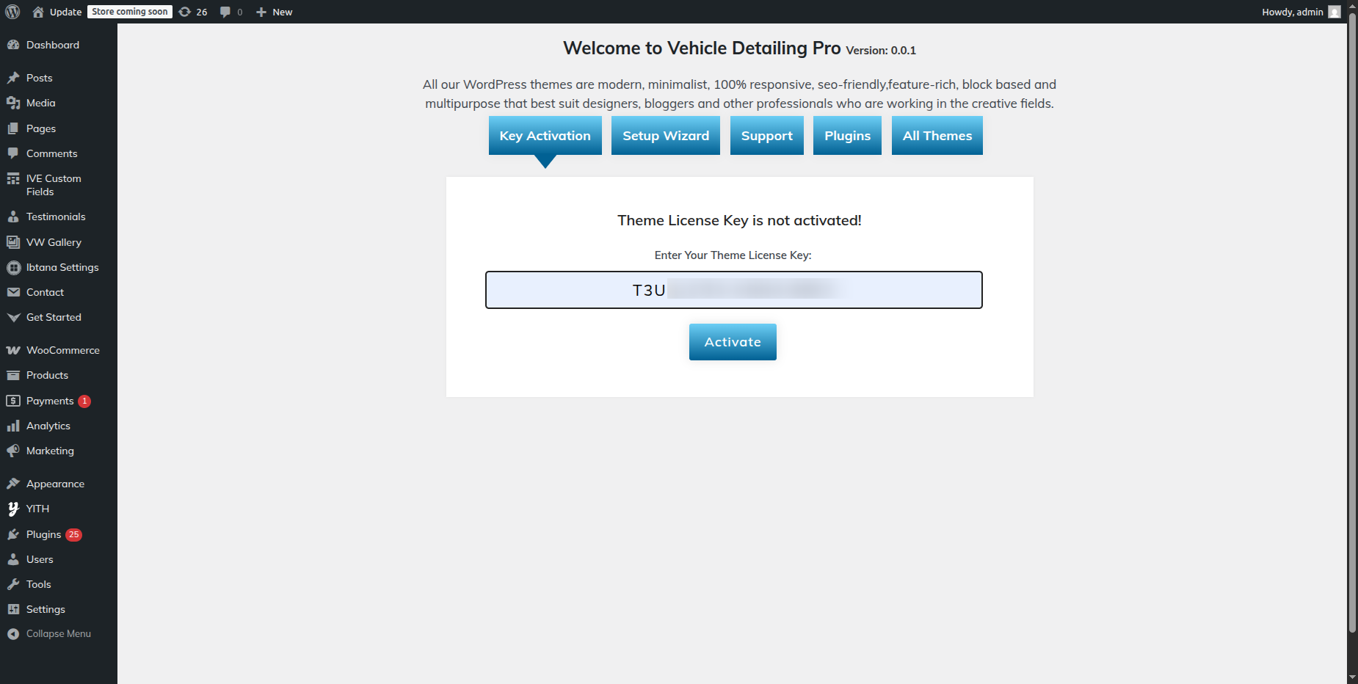Click the theme license key field
This screenshot has width=1358, height=684.
tap(733, 290)
